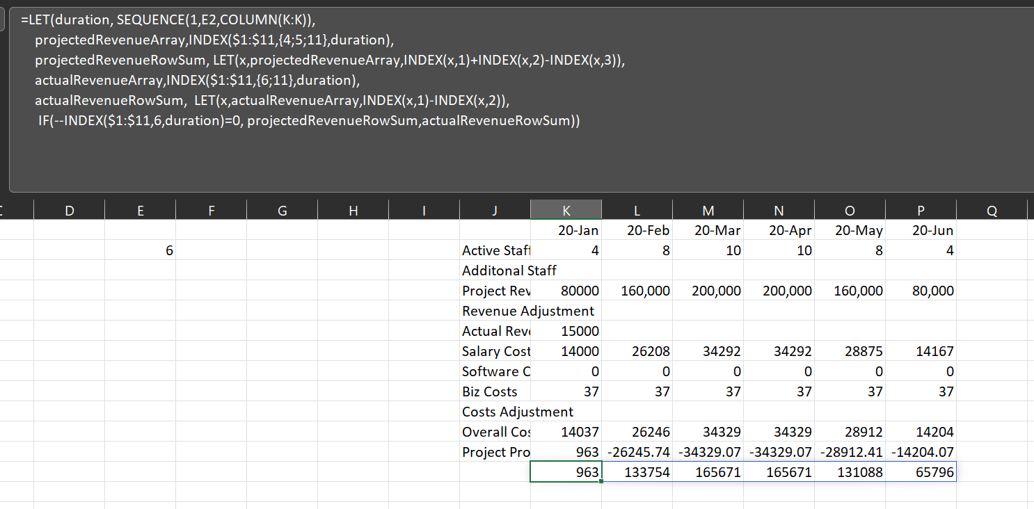
Task: Select column header L
Action: (x=637, y=211)
